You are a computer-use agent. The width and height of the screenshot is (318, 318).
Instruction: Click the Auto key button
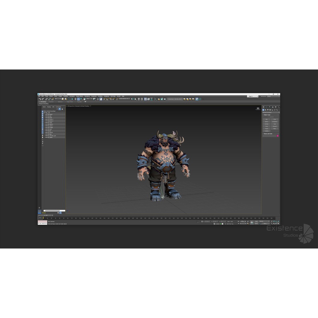click(x=256, y=221)
